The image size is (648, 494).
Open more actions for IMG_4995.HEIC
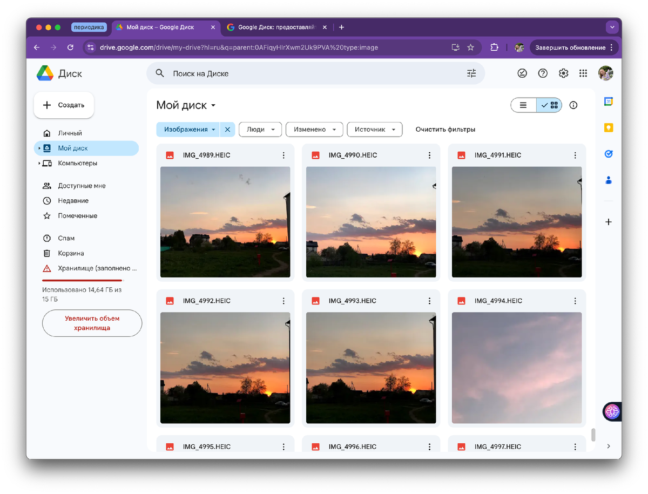pyautogui.click(x=283, y=446)
